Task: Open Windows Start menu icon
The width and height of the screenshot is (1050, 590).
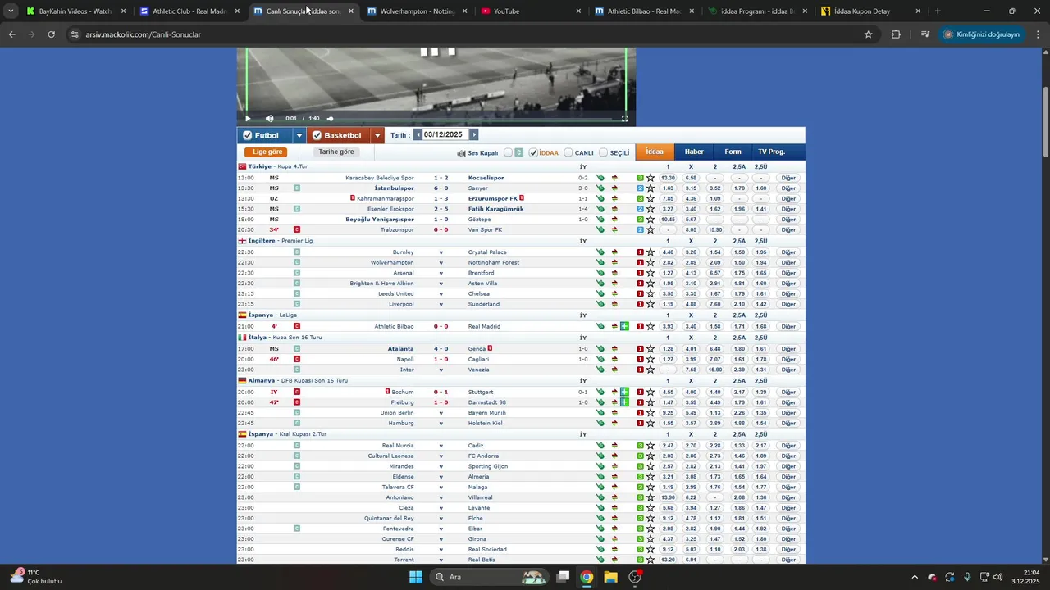Action: 416,577
